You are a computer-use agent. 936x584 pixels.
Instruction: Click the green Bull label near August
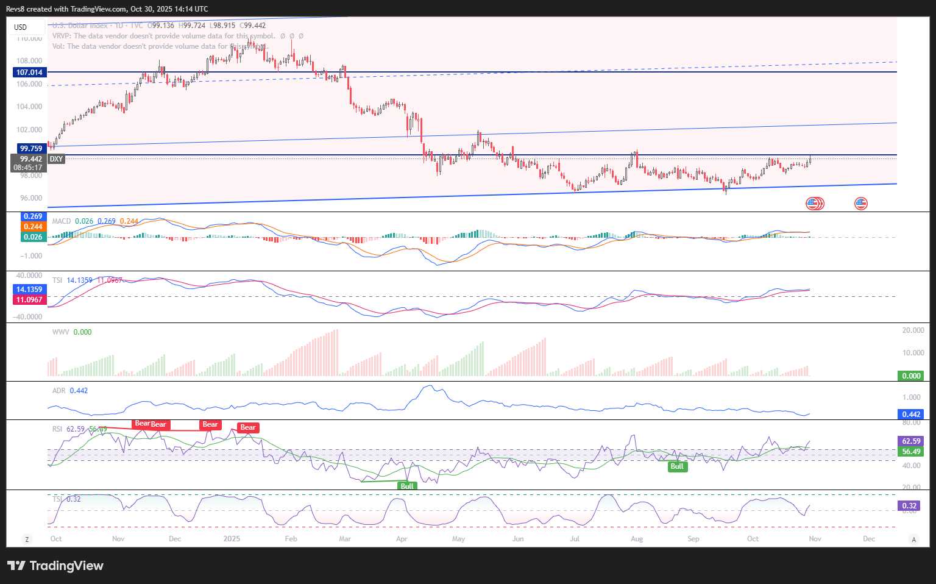(676, 466)
